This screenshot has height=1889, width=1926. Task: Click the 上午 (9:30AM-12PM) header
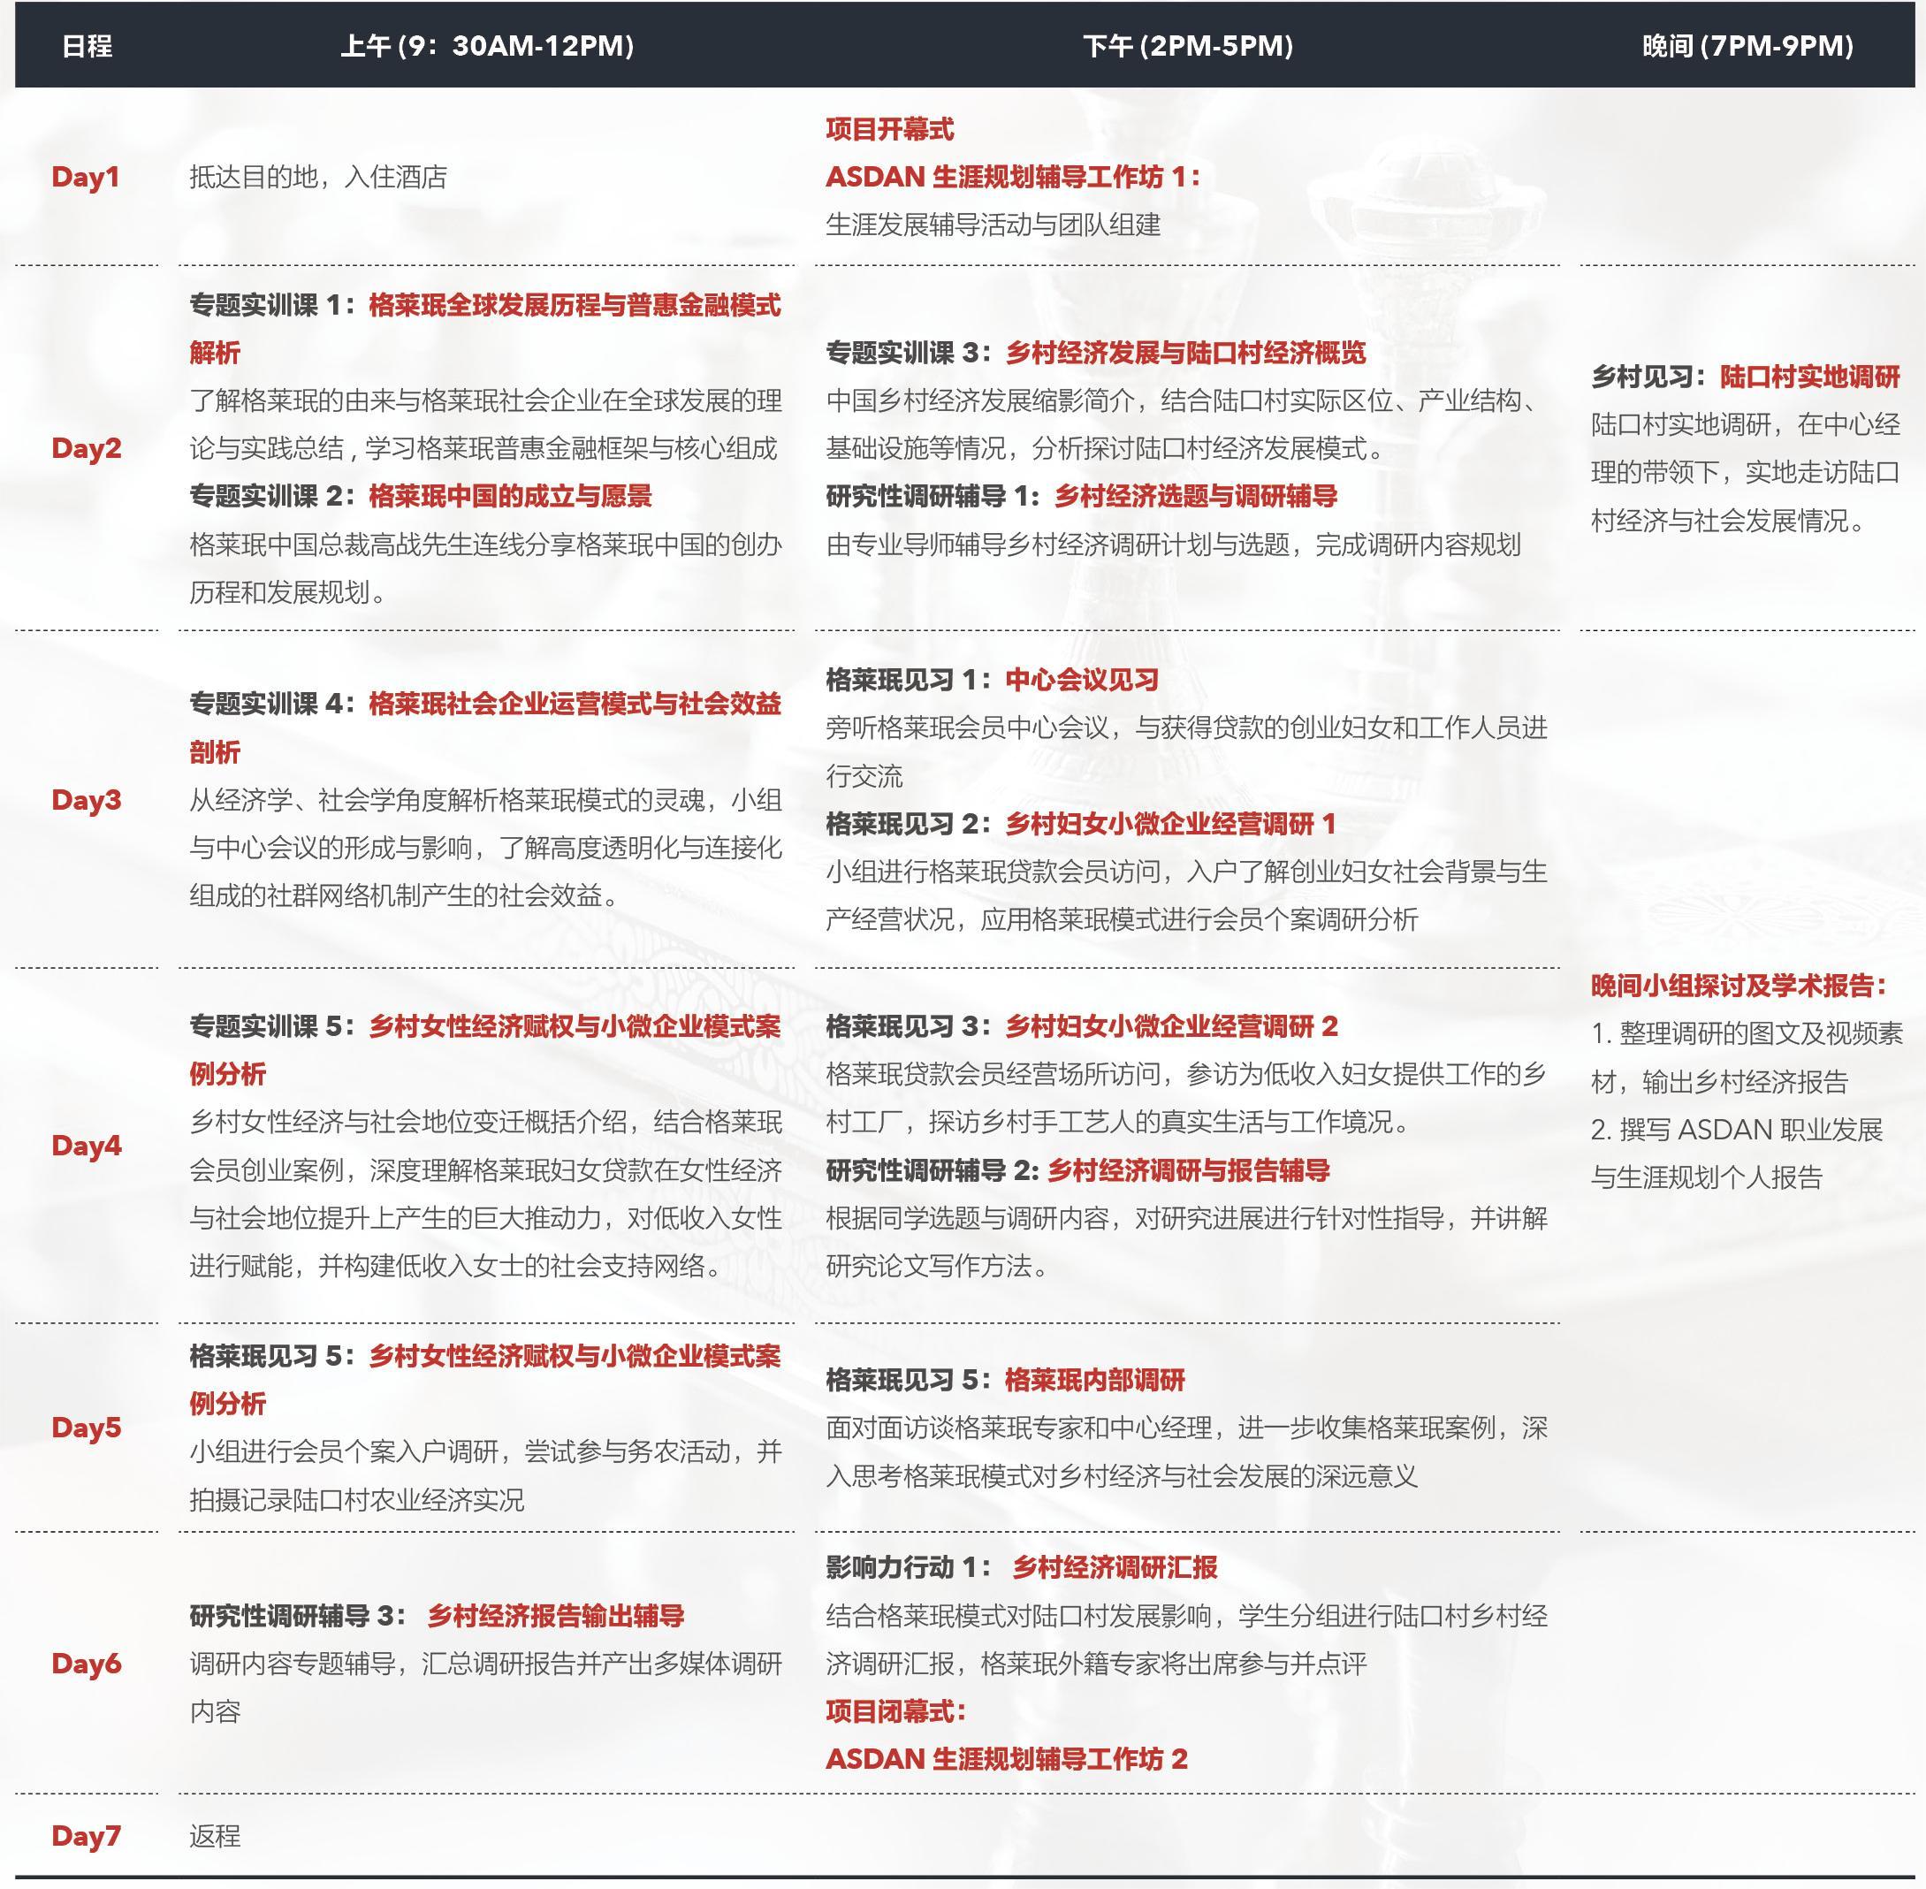tap(486, 46)
